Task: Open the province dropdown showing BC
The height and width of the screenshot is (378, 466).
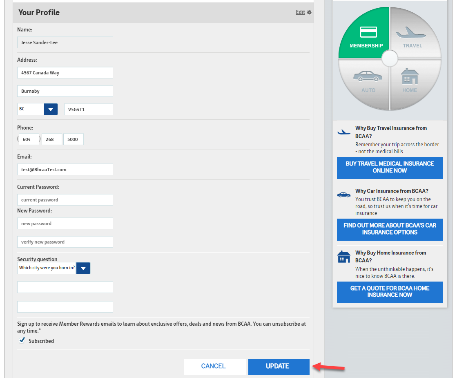Action: tap(50, 110)
